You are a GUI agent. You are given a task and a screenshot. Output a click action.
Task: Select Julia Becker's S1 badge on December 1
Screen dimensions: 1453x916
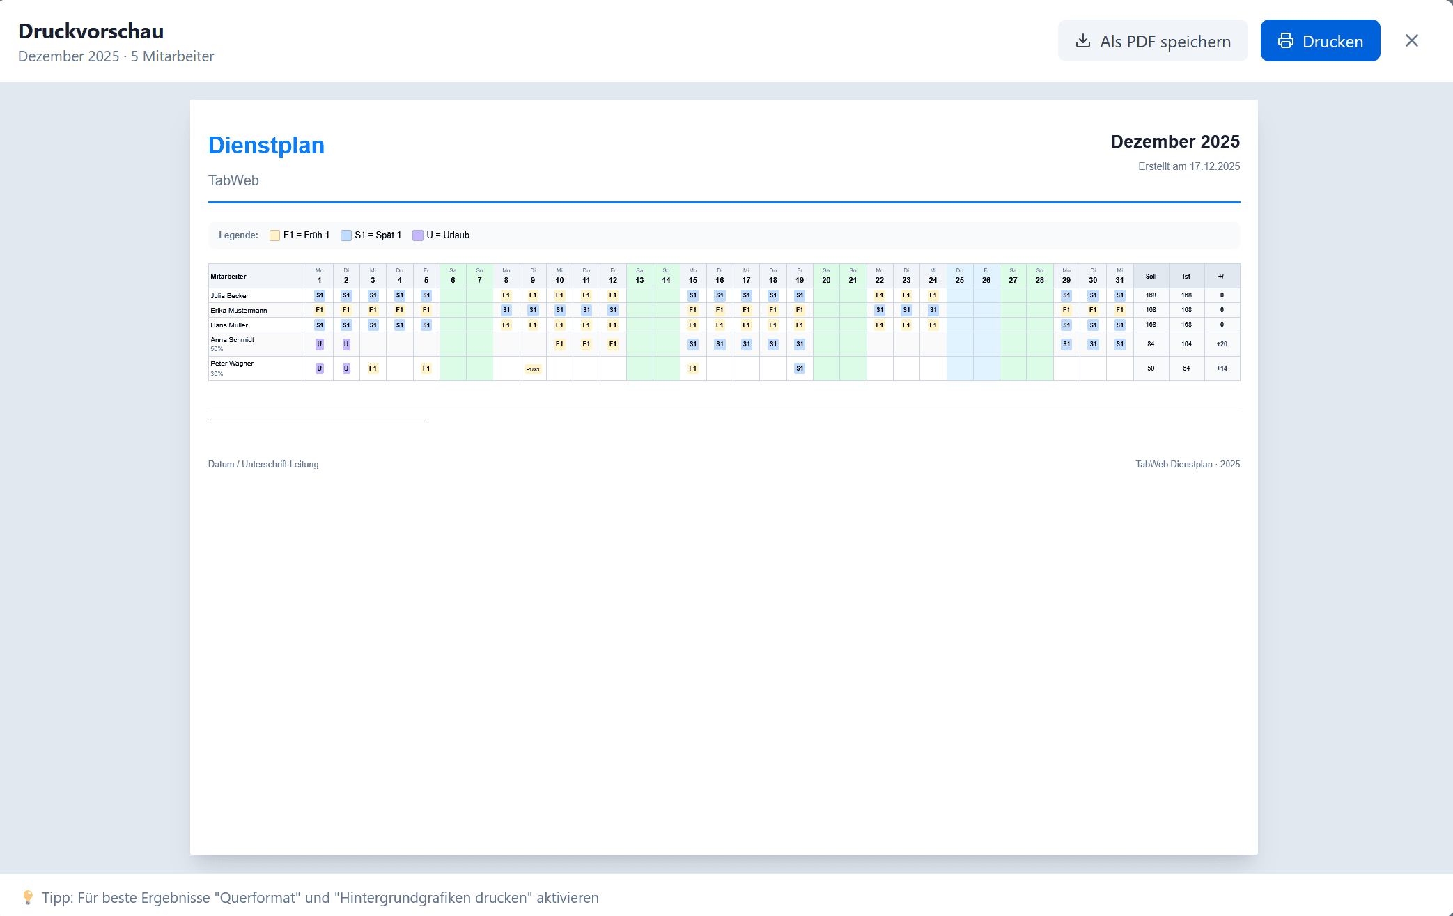320,295
